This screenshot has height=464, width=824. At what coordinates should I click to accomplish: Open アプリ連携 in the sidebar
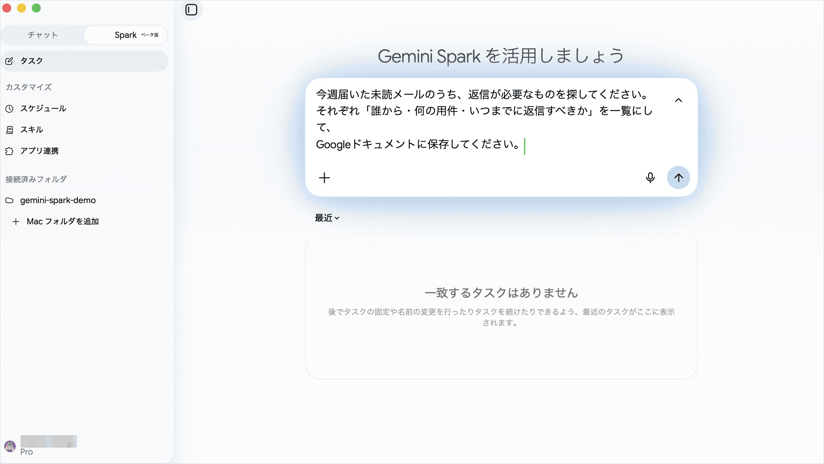(85, 151)
